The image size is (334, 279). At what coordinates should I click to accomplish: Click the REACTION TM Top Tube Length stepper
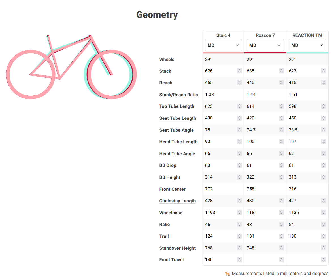(x=323, y=106)
